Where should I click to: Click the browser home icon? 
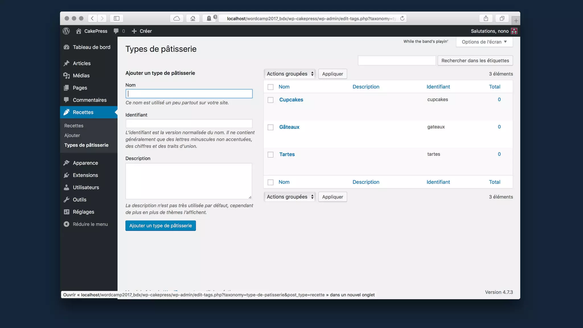click(193, 19)
